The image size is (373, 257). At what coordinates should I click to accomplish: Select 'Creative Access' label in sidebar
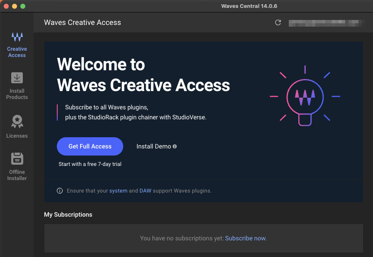17,52
